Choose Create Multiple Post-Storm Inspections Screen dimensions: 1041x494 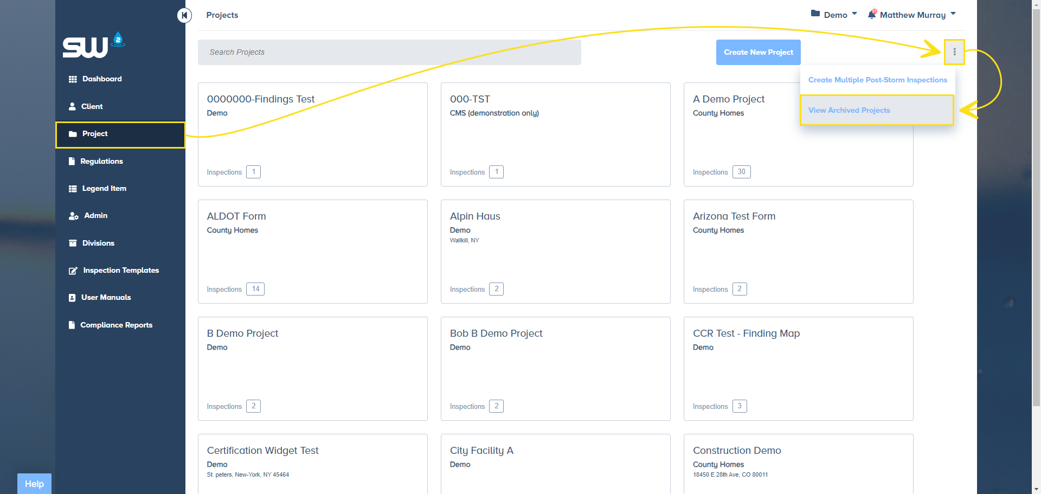[877, 80]
